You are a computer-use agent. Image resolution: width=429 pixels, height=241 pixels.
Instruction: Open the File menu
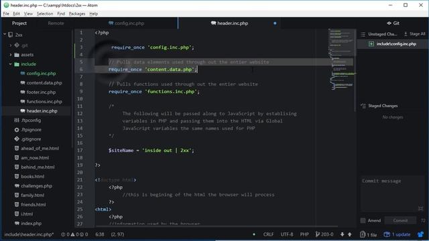pos(6,13)
